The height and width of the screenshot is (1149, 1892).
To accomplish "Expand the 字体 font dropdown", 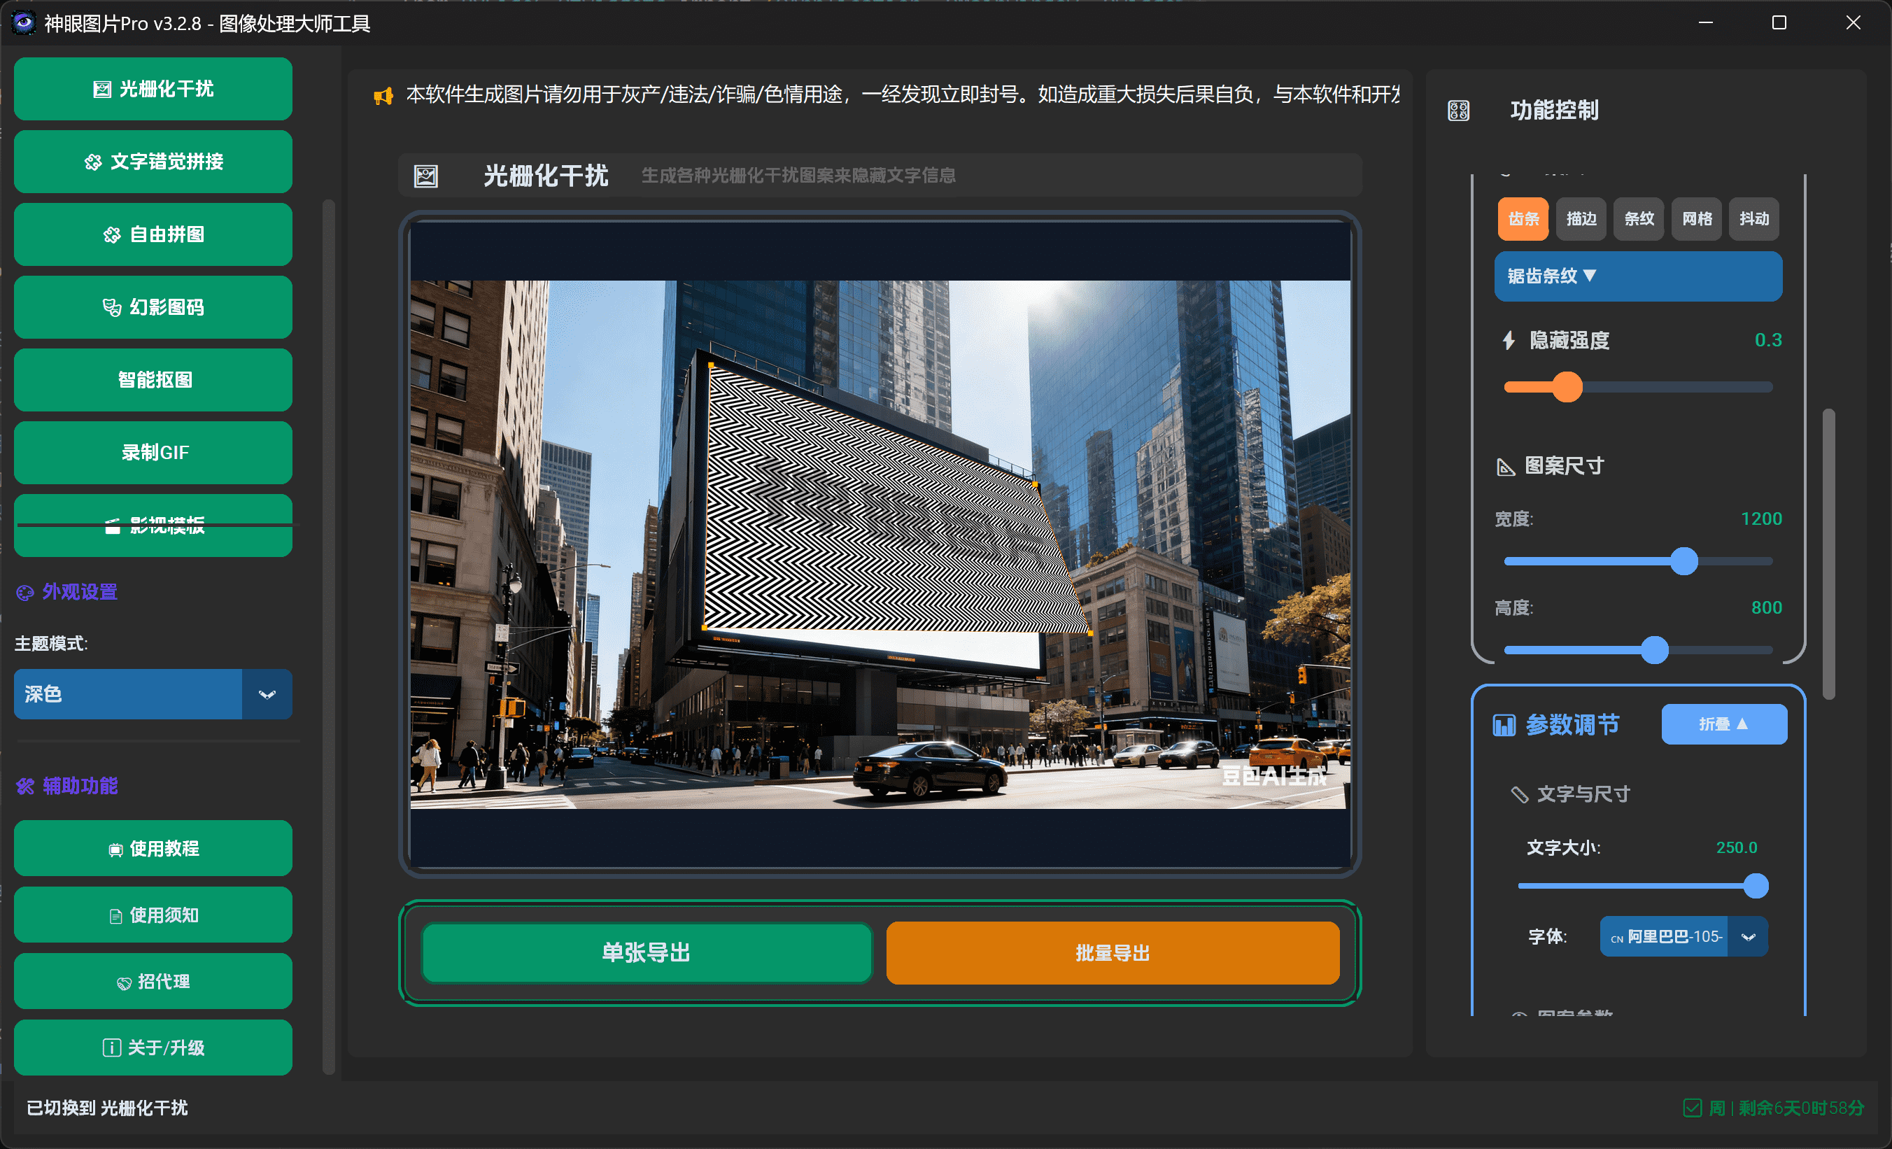I will (x=1749, y=936).
